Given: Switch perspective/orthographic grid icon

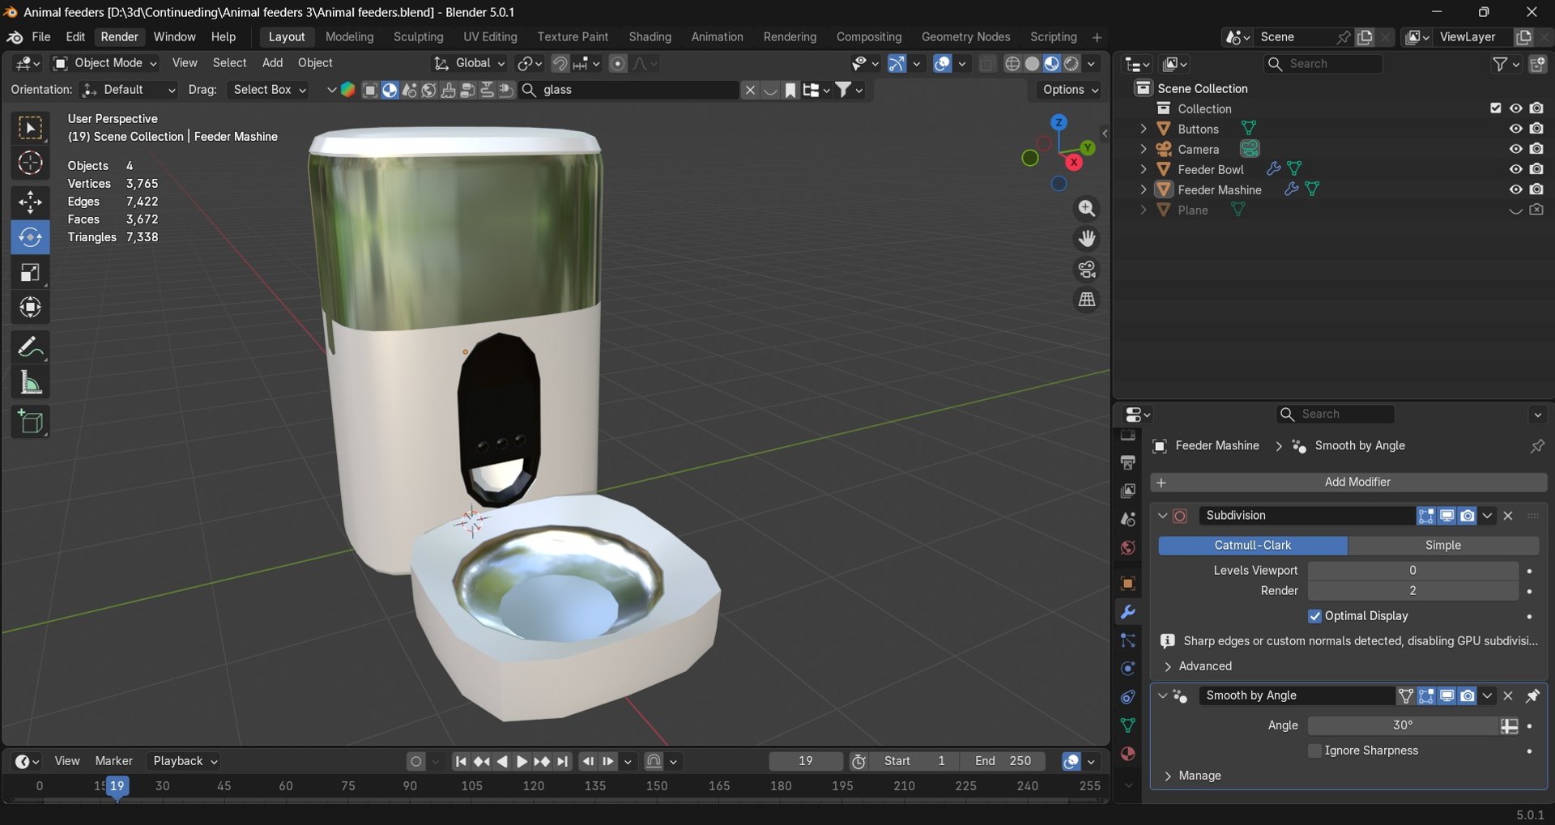Looking at the screenshot, I should pyautogui.click(x=1087, y=300).
